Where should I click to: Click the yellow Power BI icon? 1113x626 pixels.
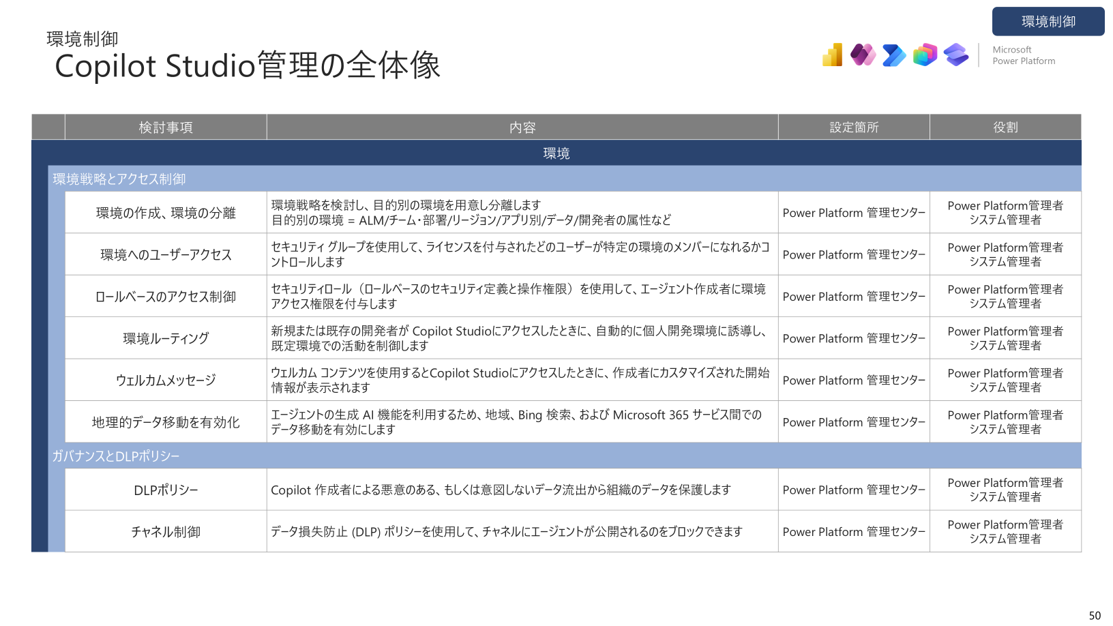pos(833,55)
